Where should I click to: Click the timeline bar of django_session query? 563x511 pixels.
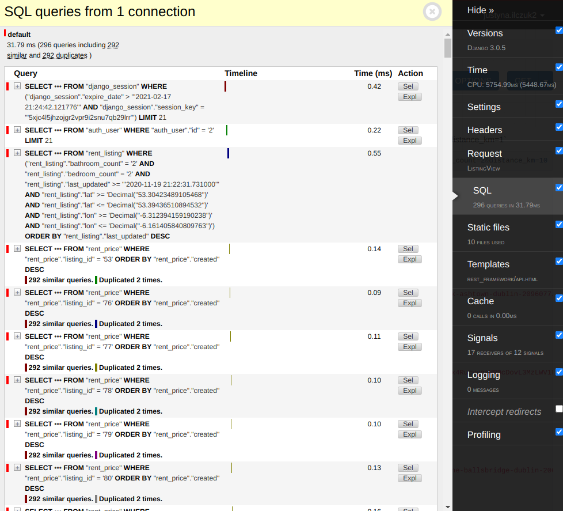[225, 86]
